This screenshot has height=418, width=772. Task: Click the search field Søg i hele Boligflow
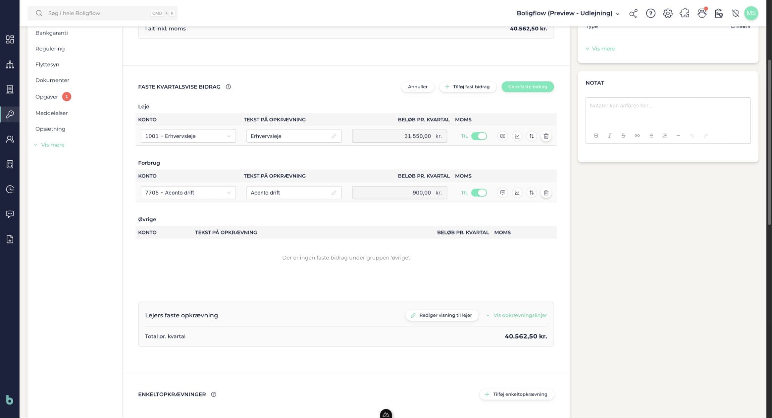tap(103, 13)
